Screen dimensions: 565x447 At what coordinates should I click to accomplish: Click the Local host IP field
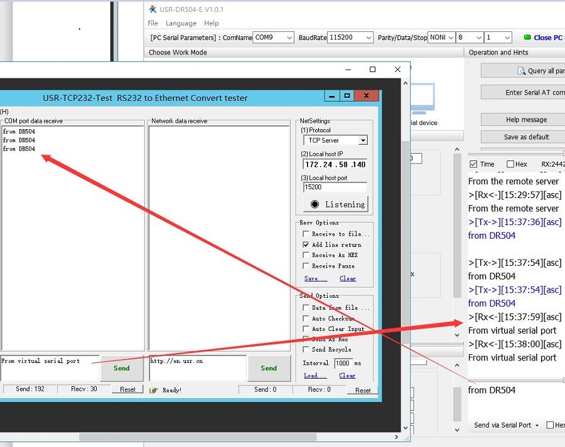335,164
